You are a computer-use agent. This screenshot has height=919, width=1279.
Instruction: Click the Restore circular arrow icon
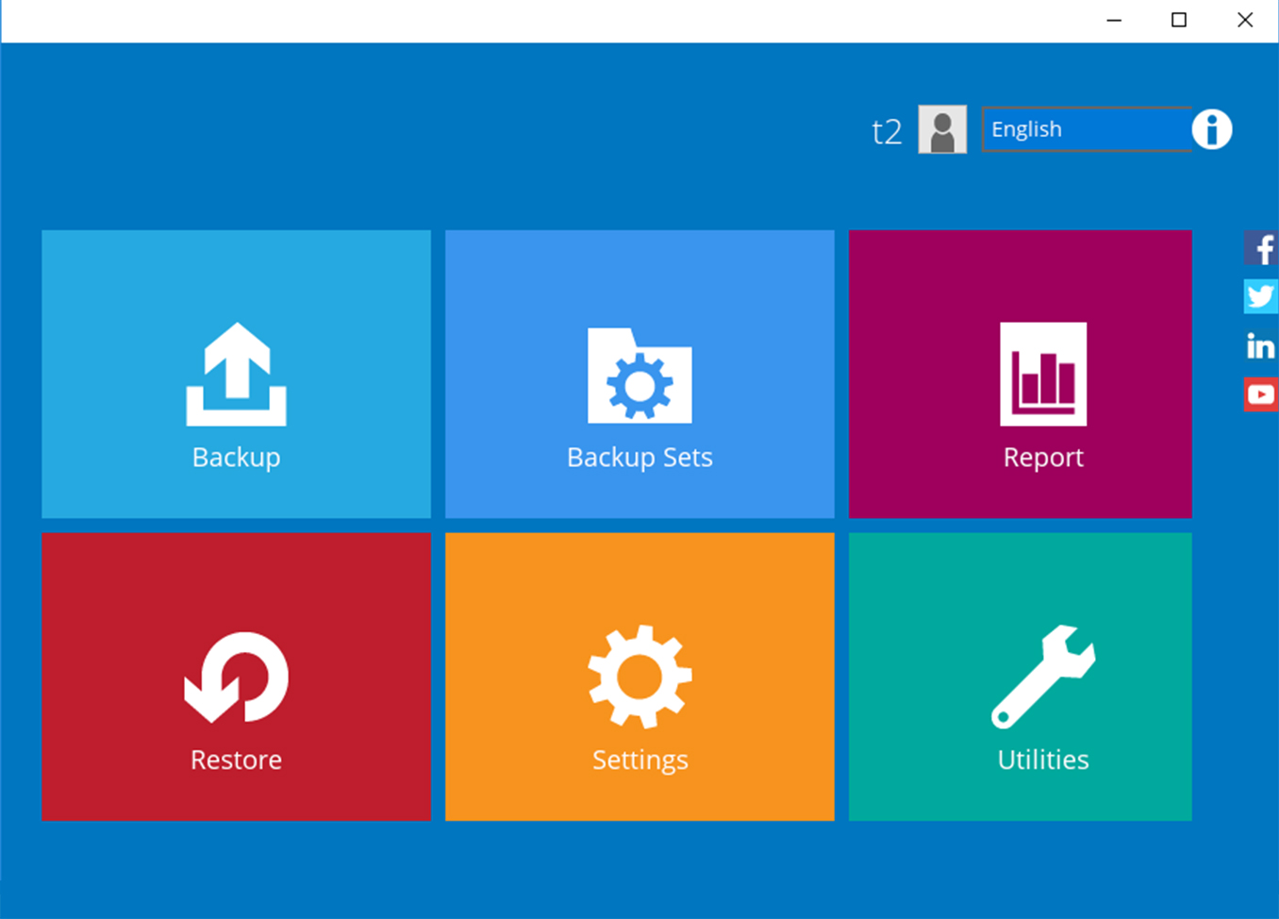click(x=236, y=676)
